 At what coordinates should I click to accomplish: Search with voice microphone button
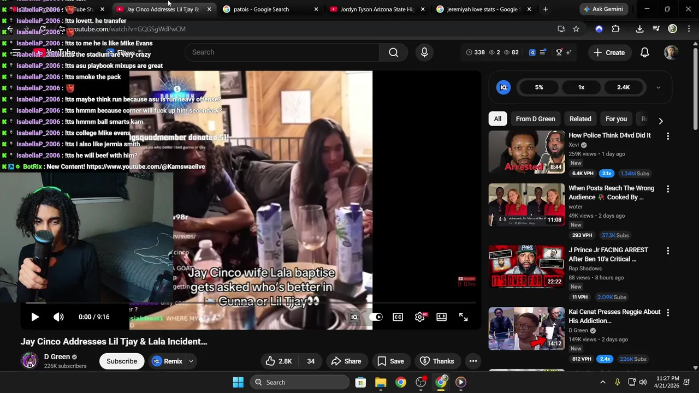tap(424, 52)
